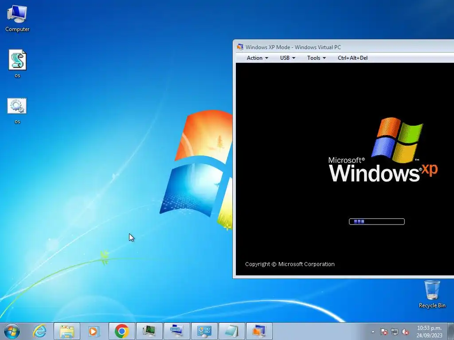
Task: Open the Action Center flag icon
Action: [x=384, y=332]
